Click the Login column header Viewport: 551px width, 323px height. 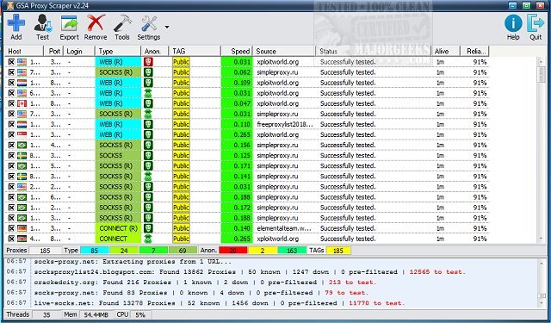point(79,52)
